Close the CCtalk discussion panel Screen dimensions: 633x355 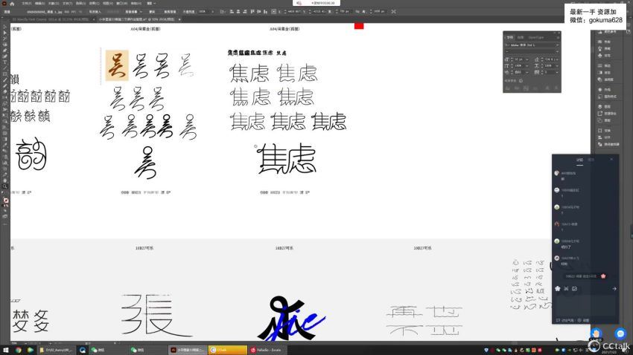611,159
